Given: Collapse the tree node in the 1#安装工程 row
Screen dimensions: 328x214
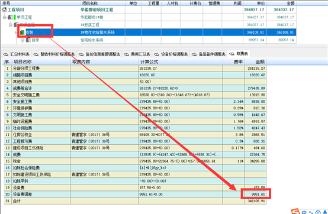Looking at the screenshot, I should click(11, 25).
